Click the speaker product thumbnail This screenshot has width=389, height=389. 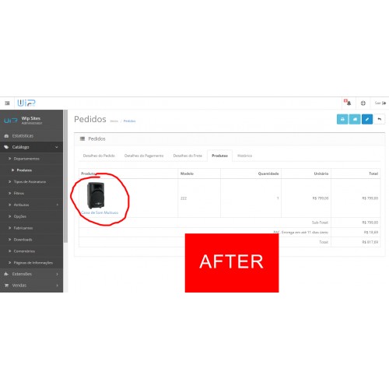click(96, 195)
